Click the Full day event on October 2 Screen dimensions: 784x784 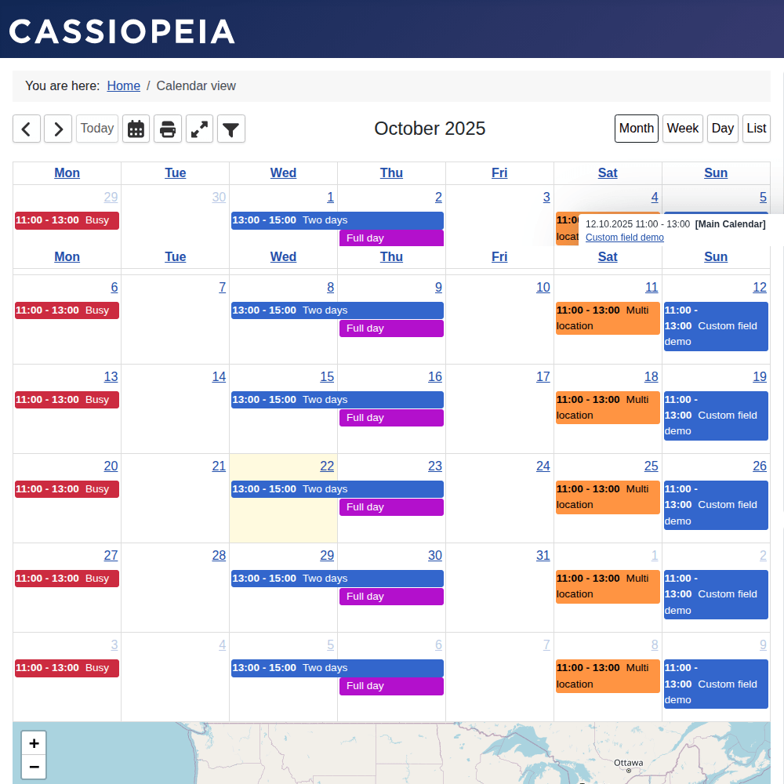coord(391,238)
